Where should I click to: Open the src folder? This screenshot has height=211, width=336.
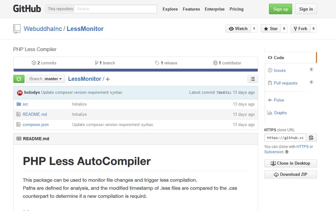coord(25,104)
